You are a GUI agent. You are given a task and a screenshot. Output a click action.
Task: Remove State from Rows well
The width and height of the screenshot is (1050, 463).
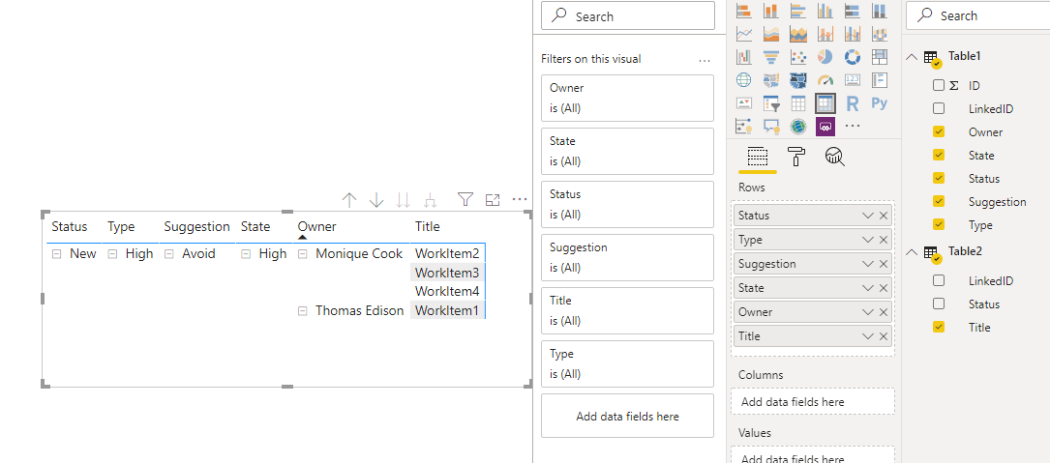tap(884, 288)
